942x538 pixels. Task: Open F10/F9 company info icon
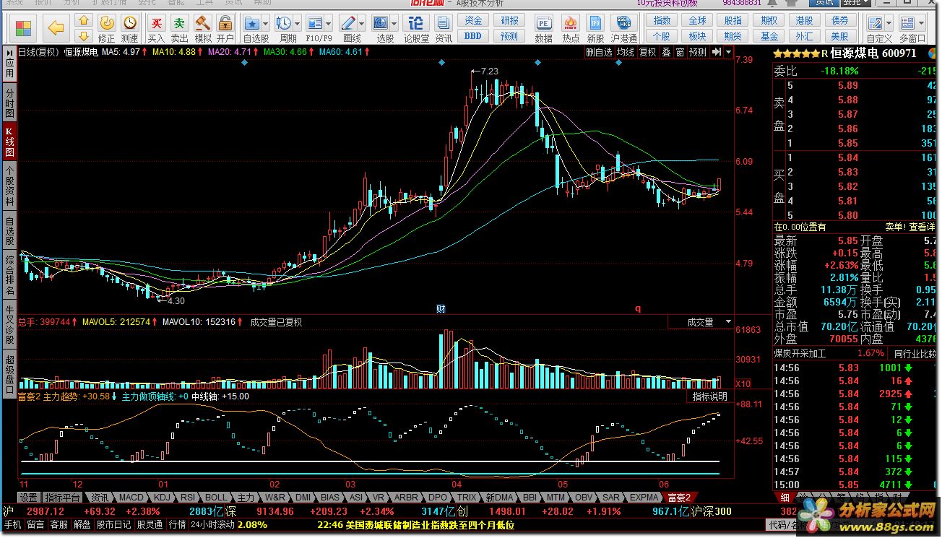[x=316, y=29]
